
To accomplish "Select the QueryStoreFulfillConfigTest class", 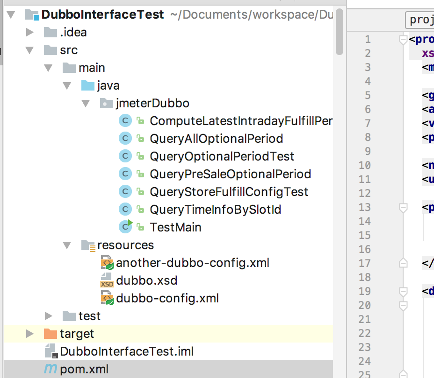I will (x=229, y=192).
